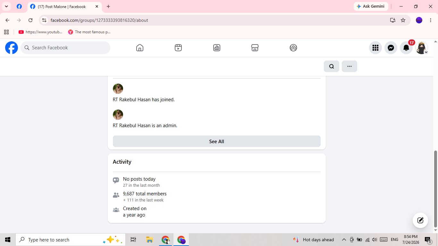Open notifications bell showing 17
This screenshot has height=246, width=438.
click(406, 48)
